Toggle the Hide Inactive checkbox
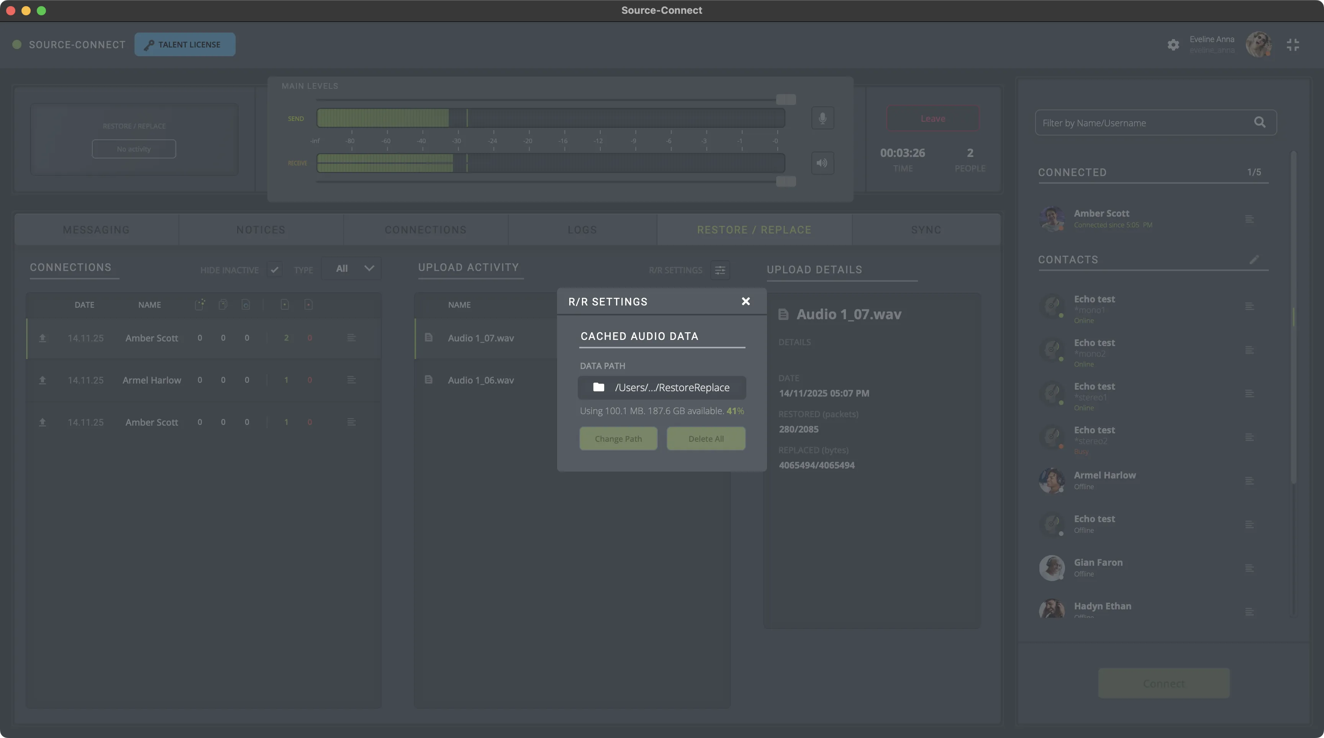Screen dimensions: 1324x738 click(x=274, y=269)
